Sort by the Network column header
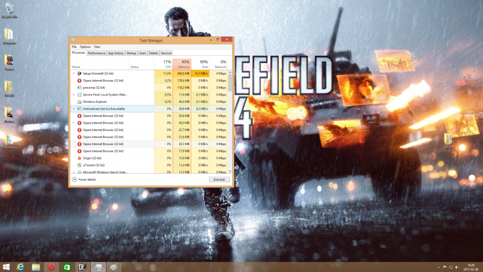Viewport: 483px width, 272px height. pos(219,64)
